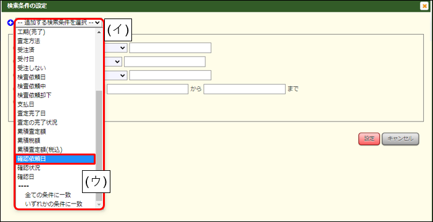Click the list scrollbar's up arrow
This screenshot has width=433, height=222.
pos(99,31)
